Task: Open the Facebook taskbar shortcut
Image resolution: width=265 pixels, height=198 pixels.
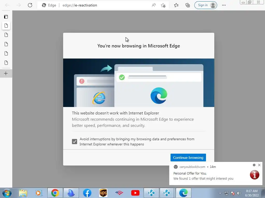Action: click(x=87, y=193)
